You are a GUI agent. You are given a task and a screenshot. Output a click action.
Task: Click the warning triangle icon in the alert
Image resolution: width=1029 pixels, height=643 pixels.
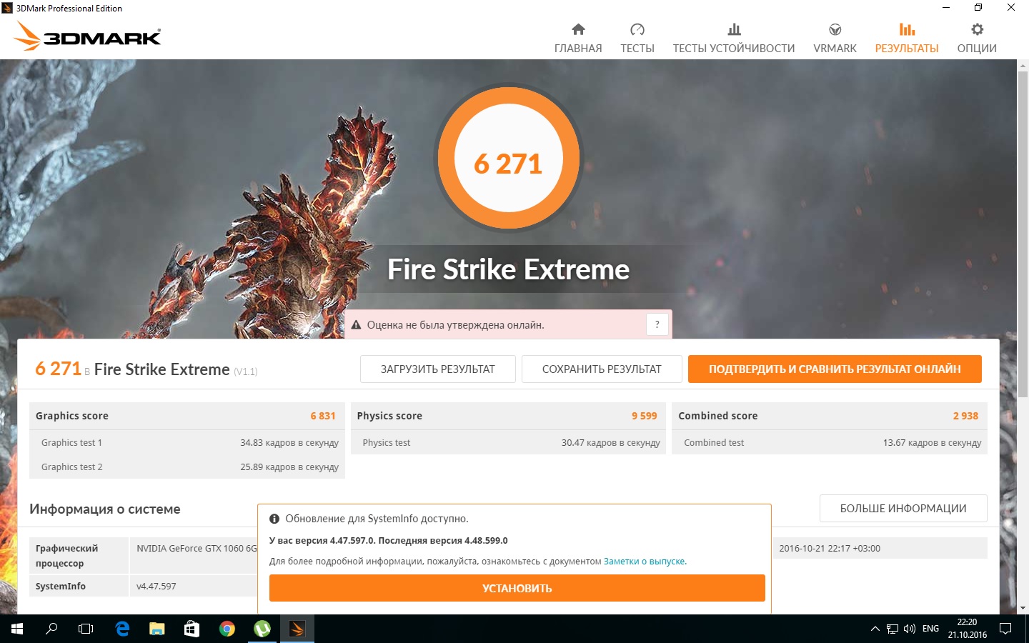[356, 325]
